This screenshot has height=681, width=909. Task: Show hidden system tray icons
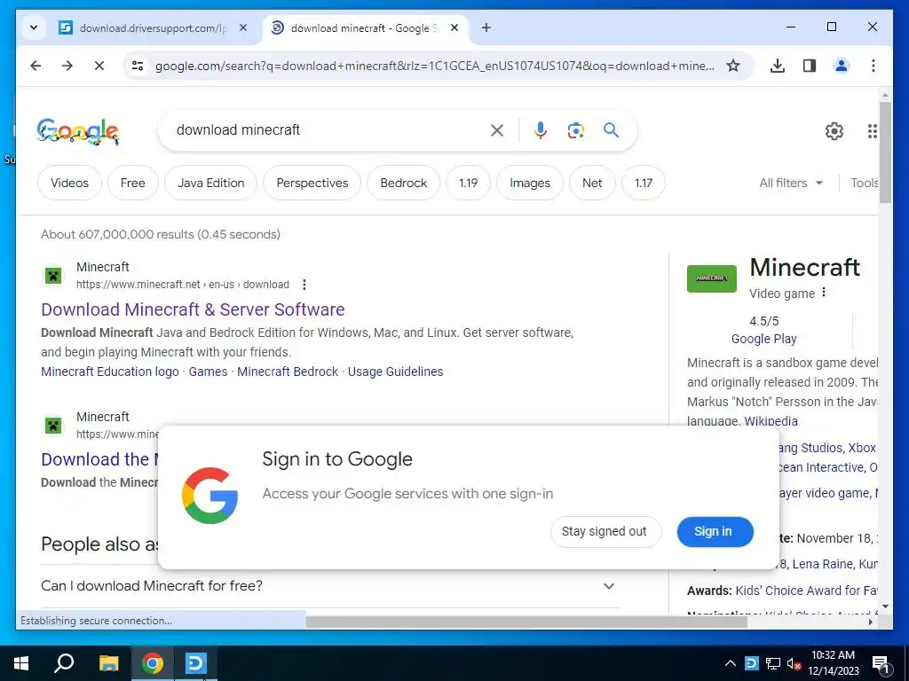731,663
